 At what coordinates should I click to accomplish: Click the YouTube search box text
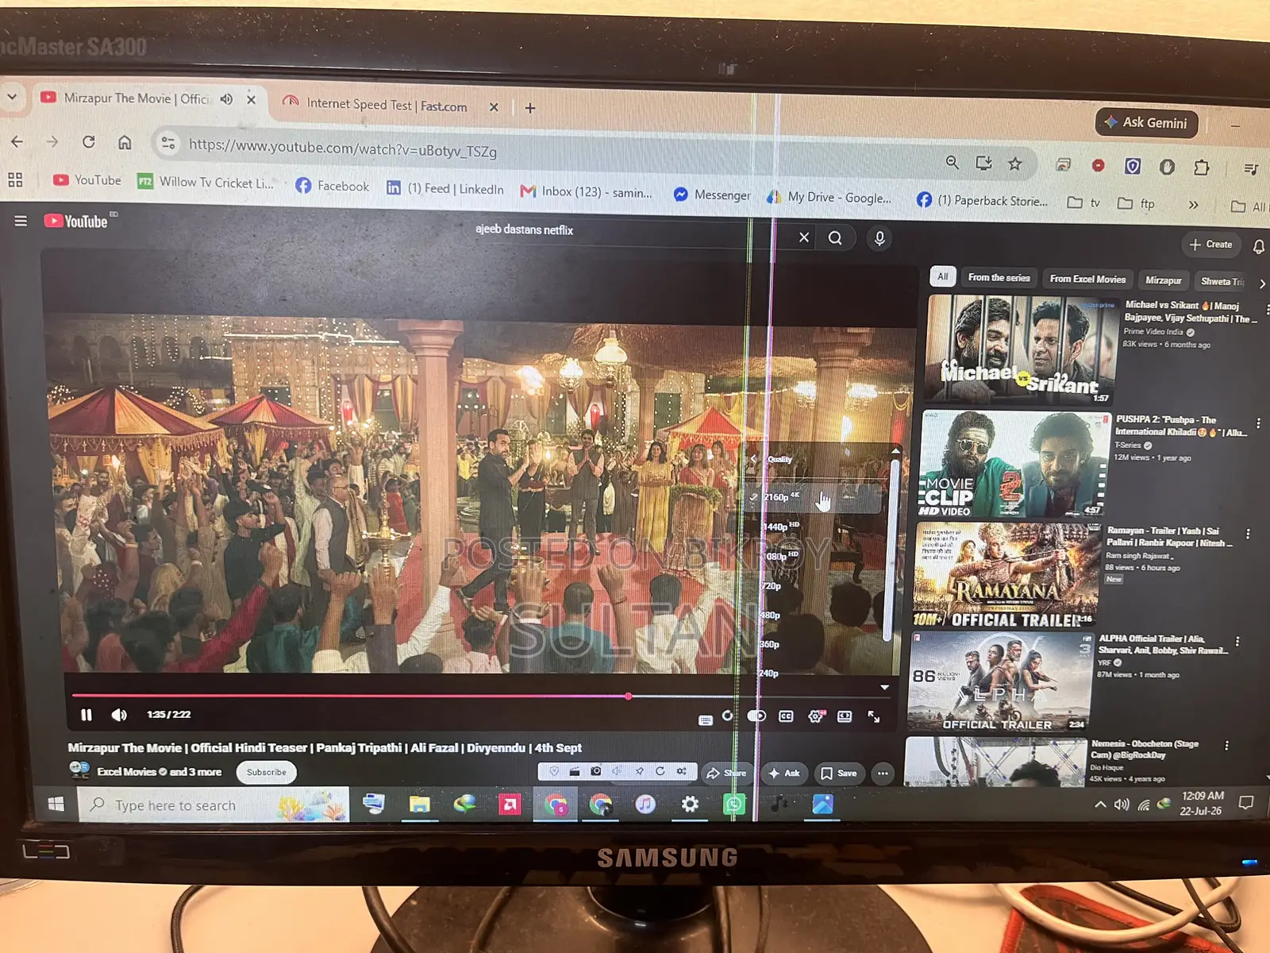[525, 230]
